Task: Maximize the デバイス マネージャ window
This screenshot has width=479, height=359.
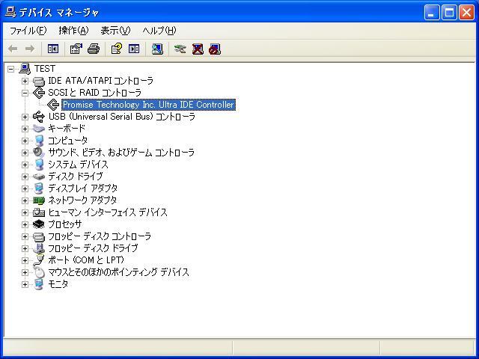Action: click(449, 13)
